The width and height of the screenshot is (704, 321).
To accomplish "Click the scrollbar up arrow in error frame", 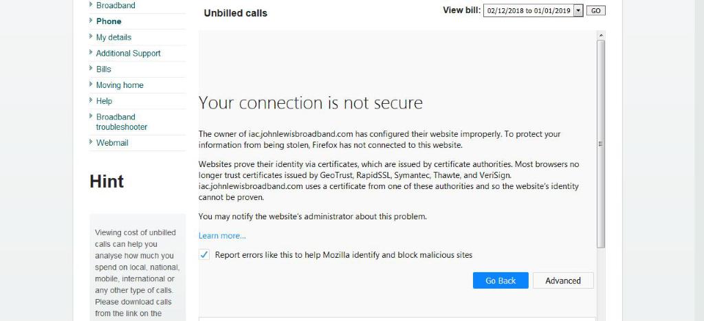I will tap(601, 35).
